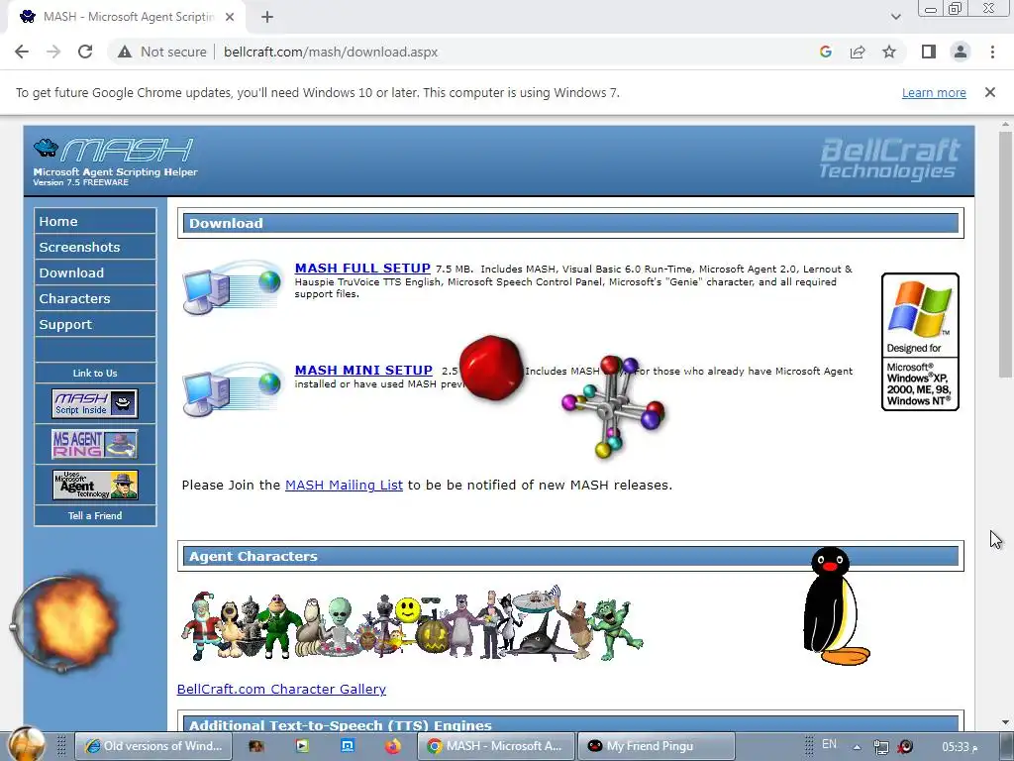
Task: Open the MASH Mailing List link
Action: tap(344, 486)
